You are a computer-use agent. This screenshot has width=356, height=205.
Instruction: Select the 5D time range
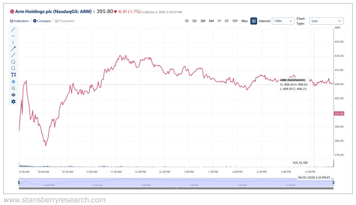195,21
